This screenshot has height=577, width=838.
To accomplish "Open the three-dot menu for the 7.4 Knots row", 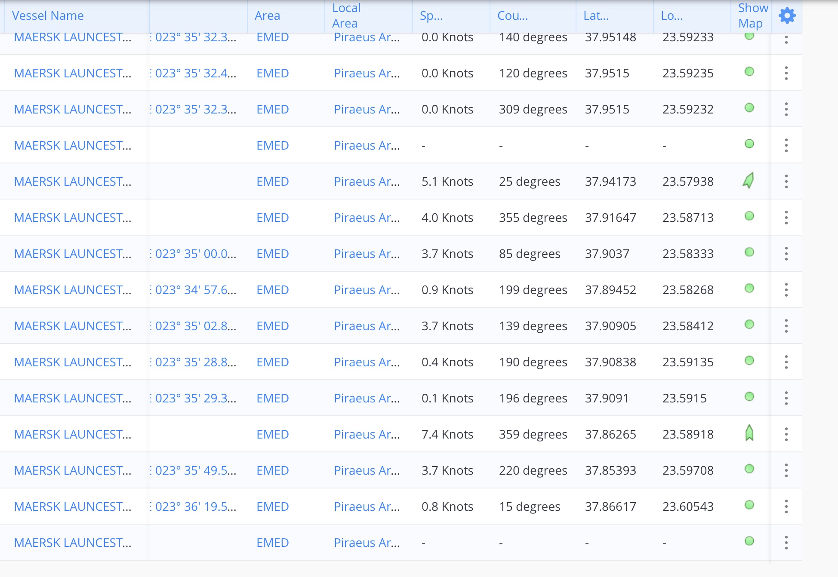I will 786,434.
